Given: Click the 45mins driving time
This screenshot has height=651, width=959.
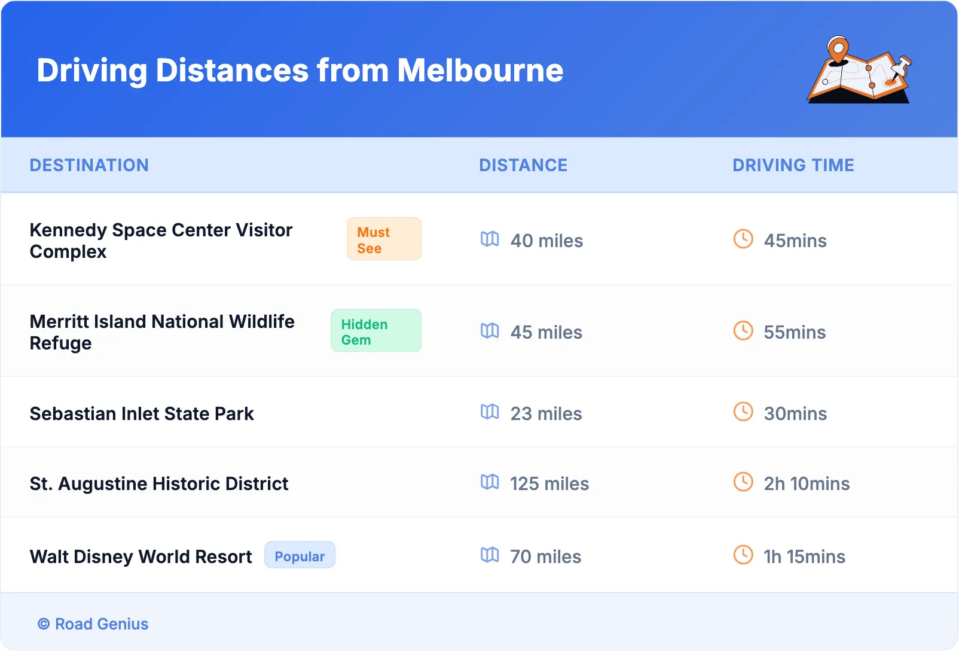Looking at the screenshot, I should point(795,241).
